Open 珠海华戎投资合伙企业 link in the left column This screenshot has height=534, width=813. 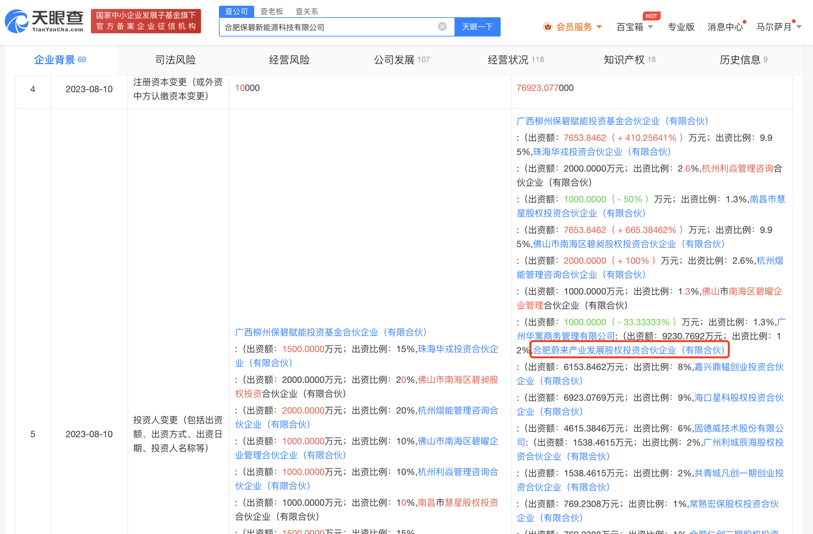pos(366,356)
